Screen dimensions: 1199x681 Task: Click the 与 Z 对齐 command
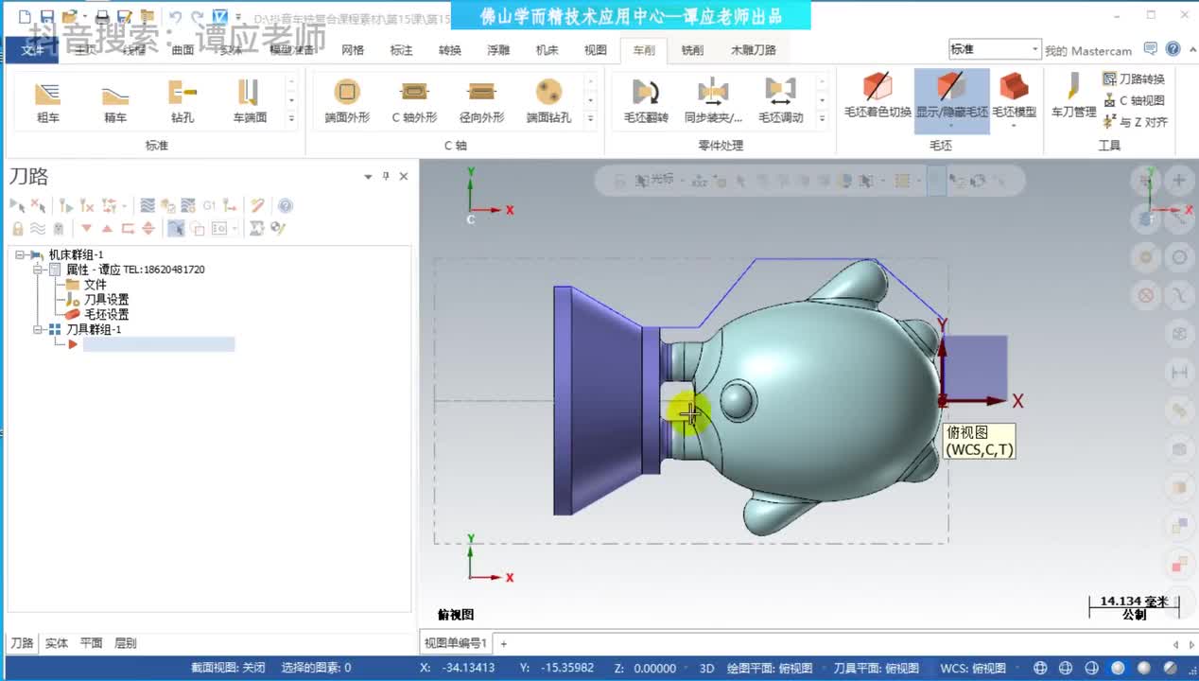click(x=1135, y=122)
